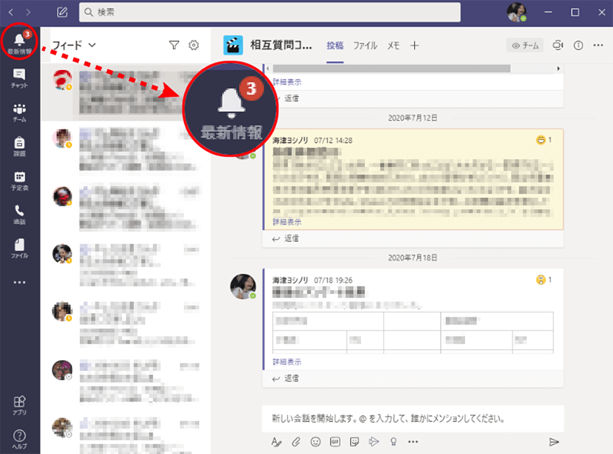Go forward with the right navigation arrow
Image resolution: width=613 pixels, height=454 pixels.
(x=28, y=12)
